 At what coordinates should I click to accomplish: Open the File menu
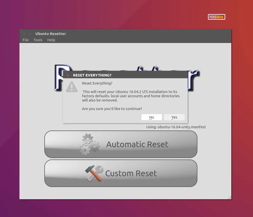pyautogui.click(x=25, y=40)
